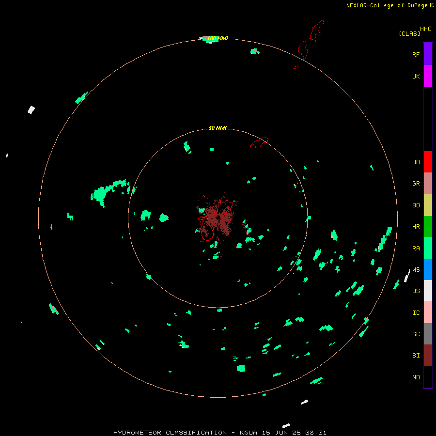The width and height of the screenshot is (436, 436).
Task: Click the 15 JUN 25 date text
Action: (281, 433)
